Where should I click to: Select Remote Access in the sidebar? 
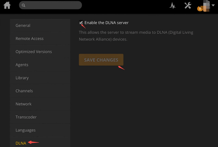[29, 39]
